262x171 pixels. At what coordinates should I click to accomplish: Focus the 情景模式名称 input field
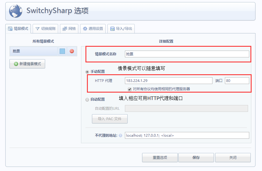pyautogui.click(x=187, y=54)
